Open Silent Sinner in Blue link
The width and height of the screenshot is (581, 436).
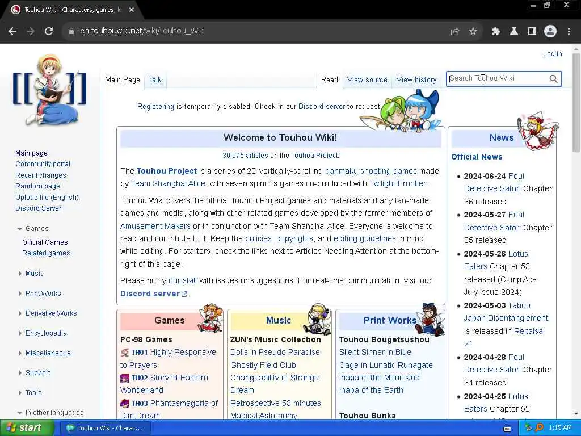coord(375,352)
